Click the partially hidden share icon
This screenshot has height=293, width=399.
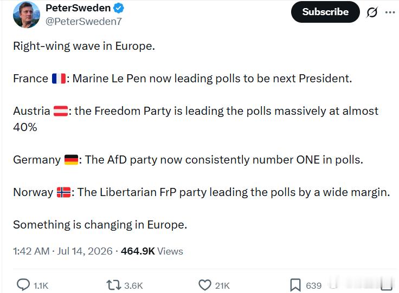[x=387, y=285]
